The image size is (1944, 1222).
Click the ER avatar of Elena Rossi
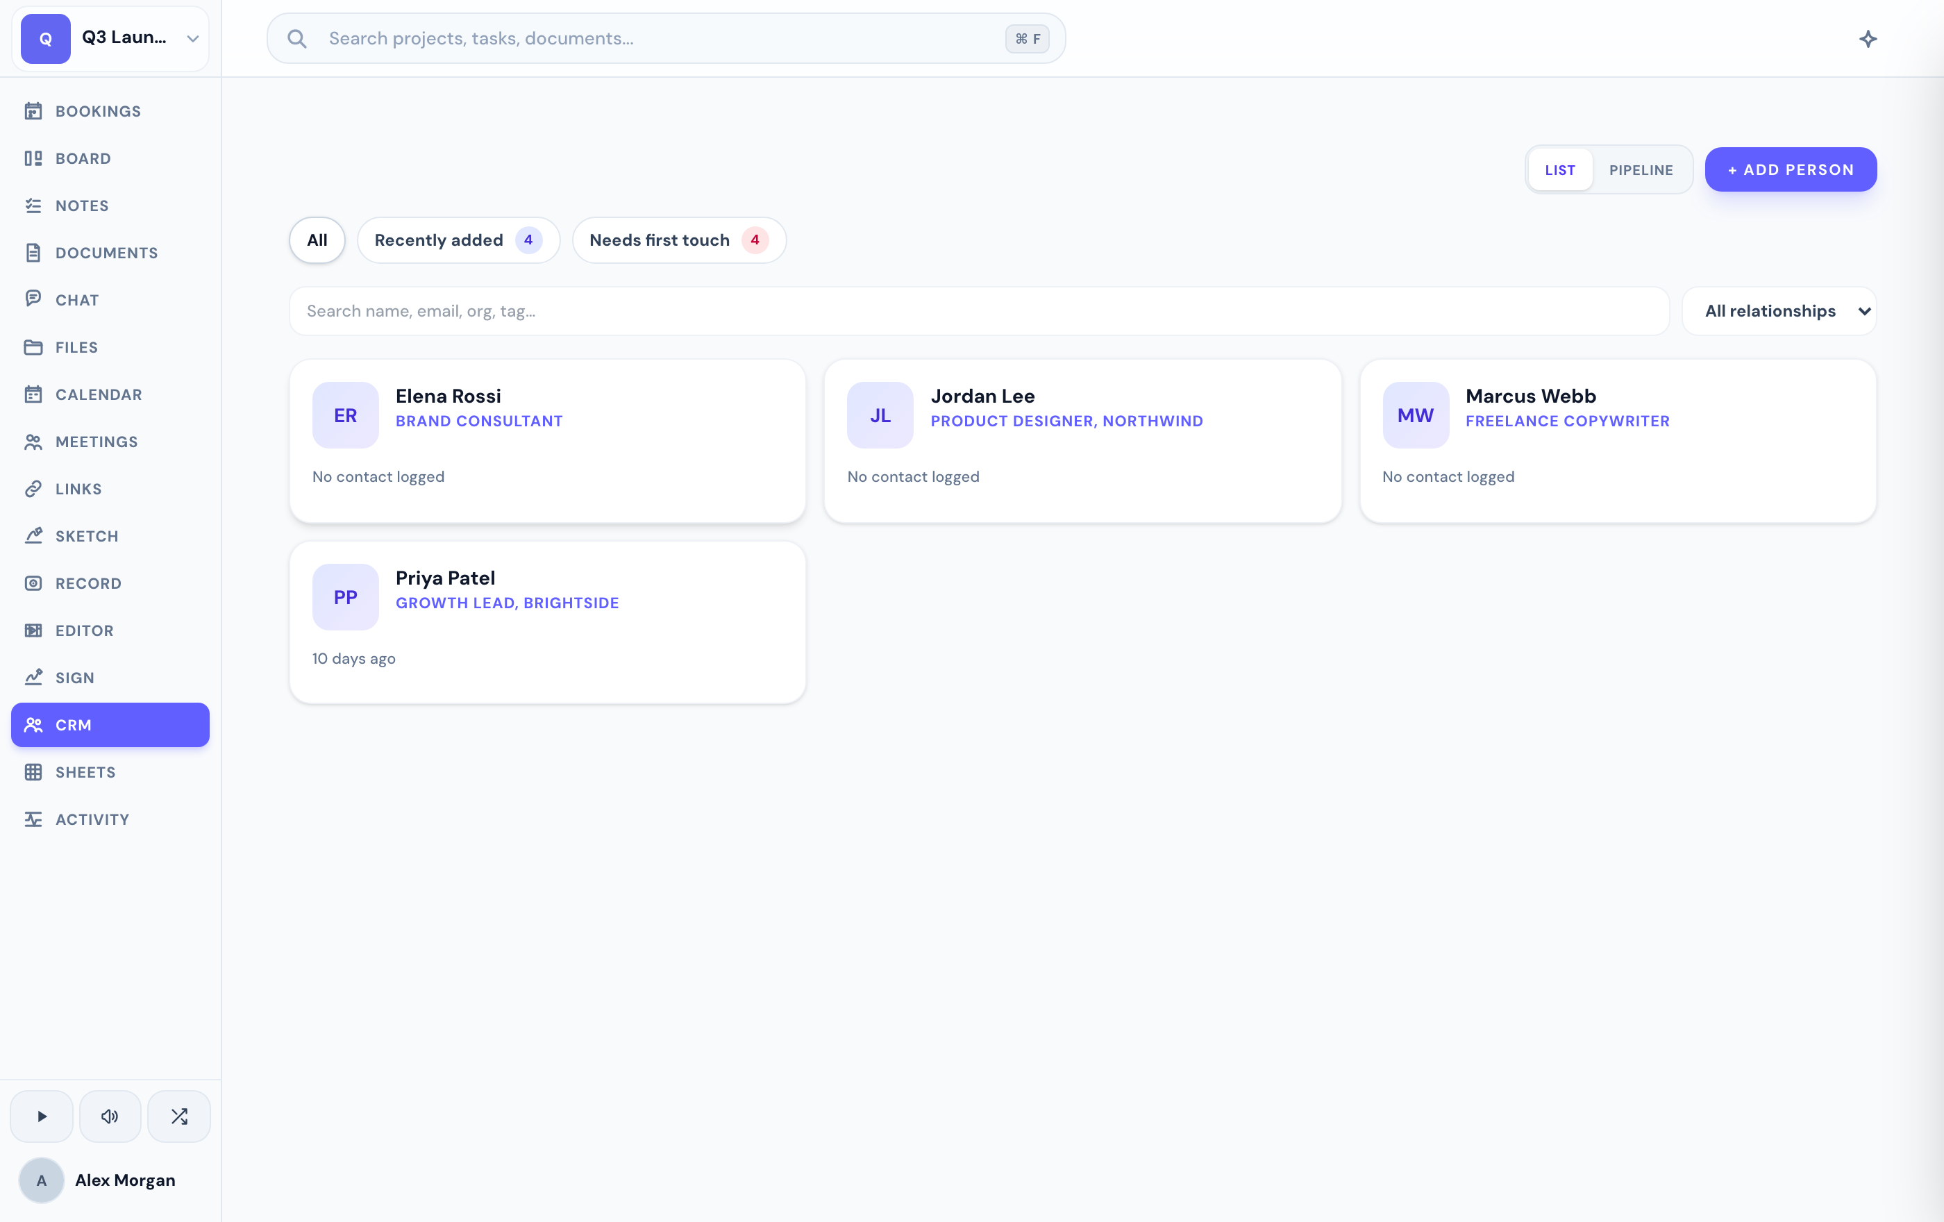(346, 415)
